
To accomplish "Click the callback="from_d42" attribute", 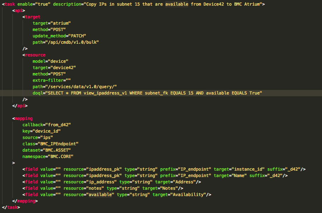I will pos(47,125).
